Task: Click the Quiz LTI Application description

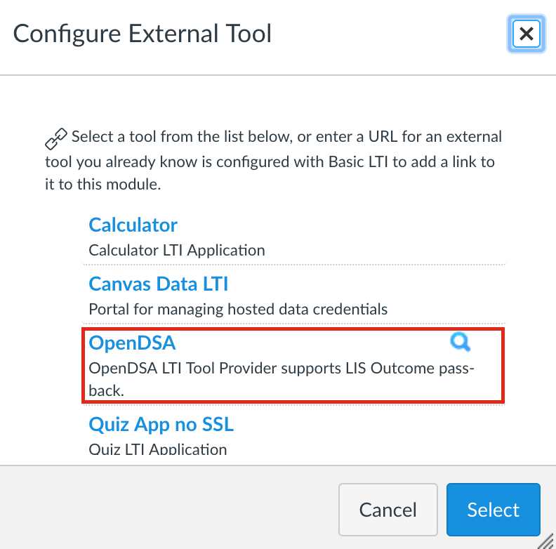Action: [158, 449]
